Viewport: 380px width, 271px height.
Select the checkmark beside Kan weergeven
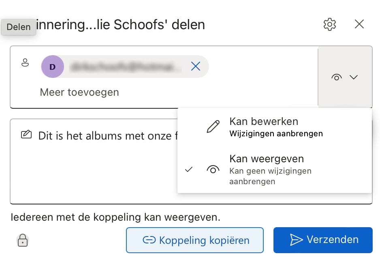click(188, 170)
